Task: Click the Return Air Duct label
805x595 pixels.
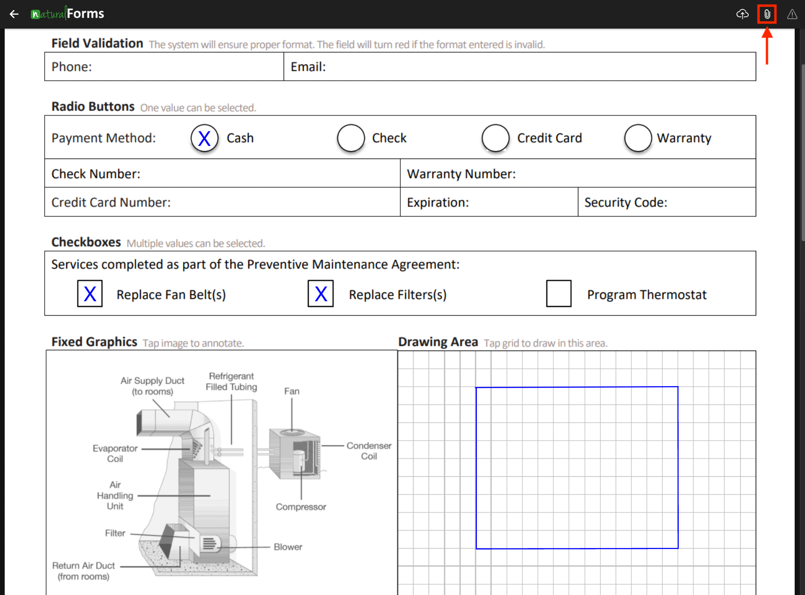Action: point(84,571)
